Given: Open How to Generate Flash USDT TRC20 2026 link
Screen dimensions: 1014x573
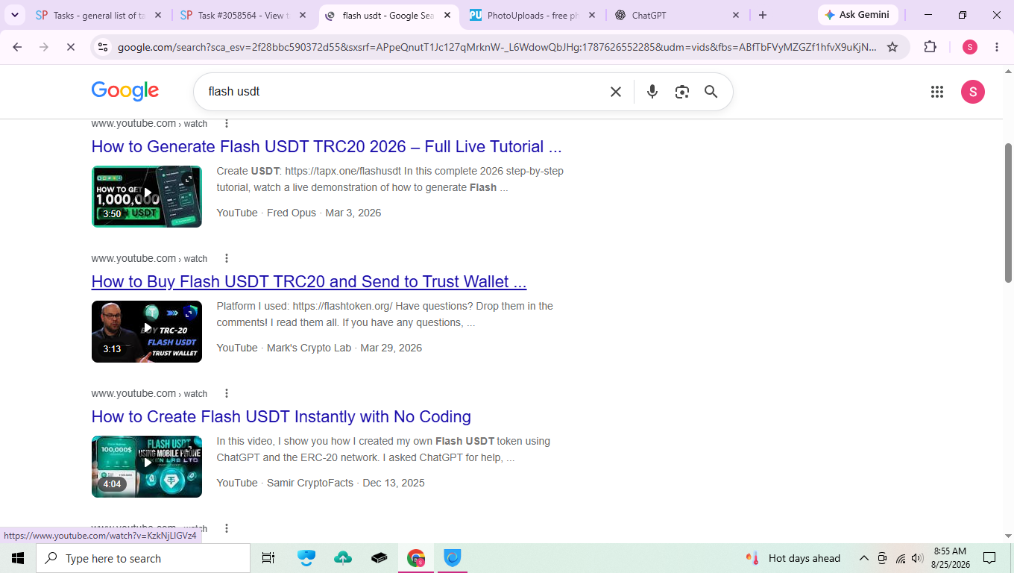Looking at the screenshot, I should 327,146.
